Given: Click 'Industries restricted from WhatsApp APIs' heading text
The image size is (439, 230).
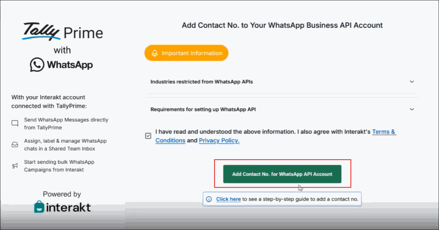Looking at the screenshot, I should (202, 82).
